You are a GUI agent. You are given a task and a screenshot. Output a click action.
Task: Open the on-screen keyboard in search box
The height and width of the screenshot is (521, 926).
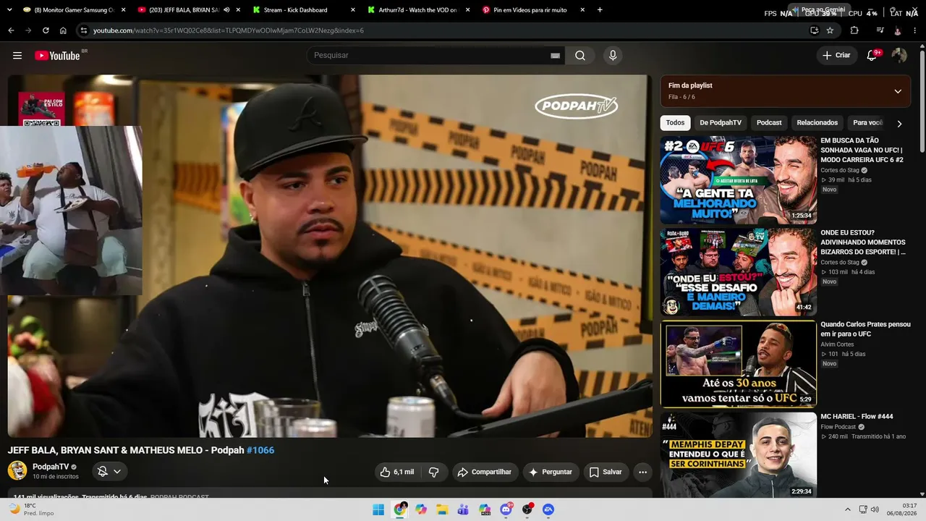pyautogui.click(x=555, y=56)
